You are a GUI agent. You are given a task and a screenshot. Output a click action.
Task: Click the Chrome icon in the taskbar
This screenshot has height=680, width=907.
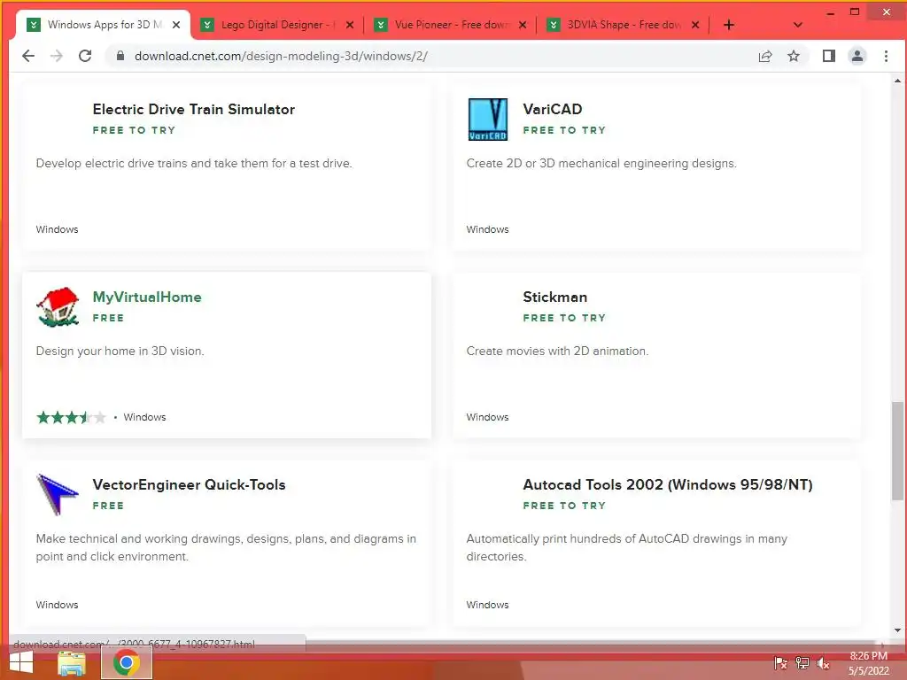pos(127,662)
